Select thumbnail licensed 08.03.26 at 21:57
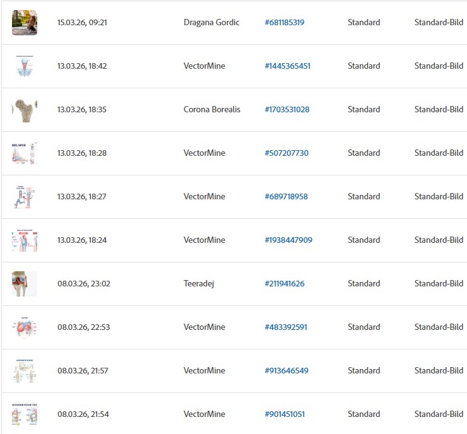This screenshot has height=434, width=467. [x=25, y=371]
